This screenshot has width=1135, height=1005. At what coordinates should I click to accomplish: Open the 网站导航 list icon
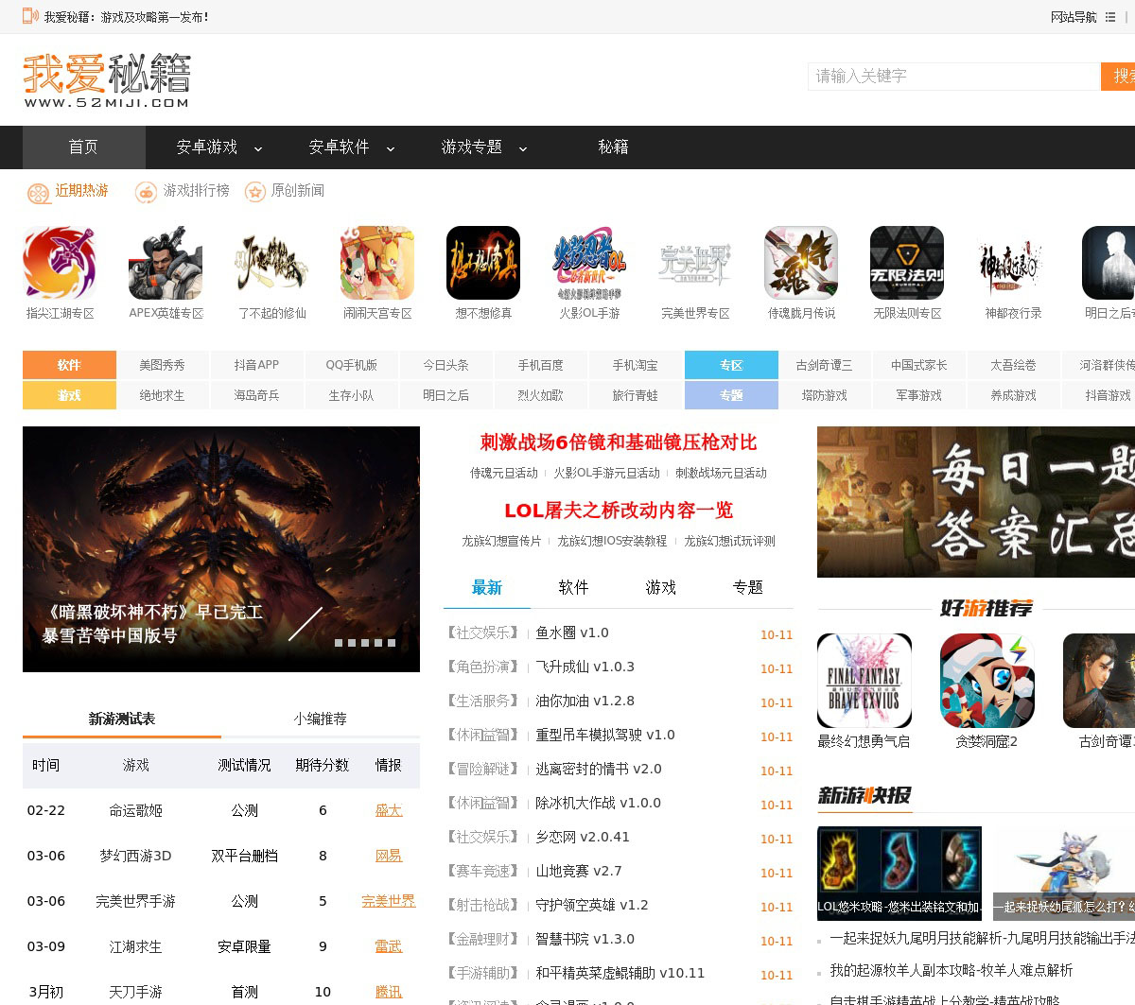tap(1110, 17)
